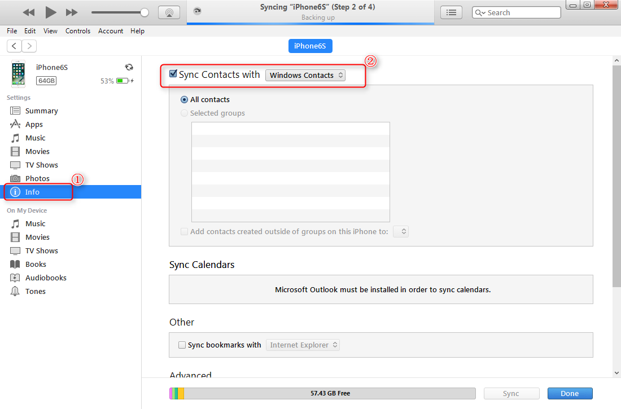This screenshot has height=409, width=621.
Task: Select the Selected groups radio button
Action: (x=184, y=113)
